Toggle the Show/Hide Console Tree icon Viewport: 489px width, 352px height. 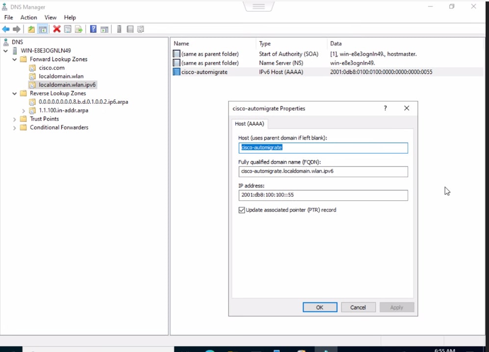(x=43, y=29)
